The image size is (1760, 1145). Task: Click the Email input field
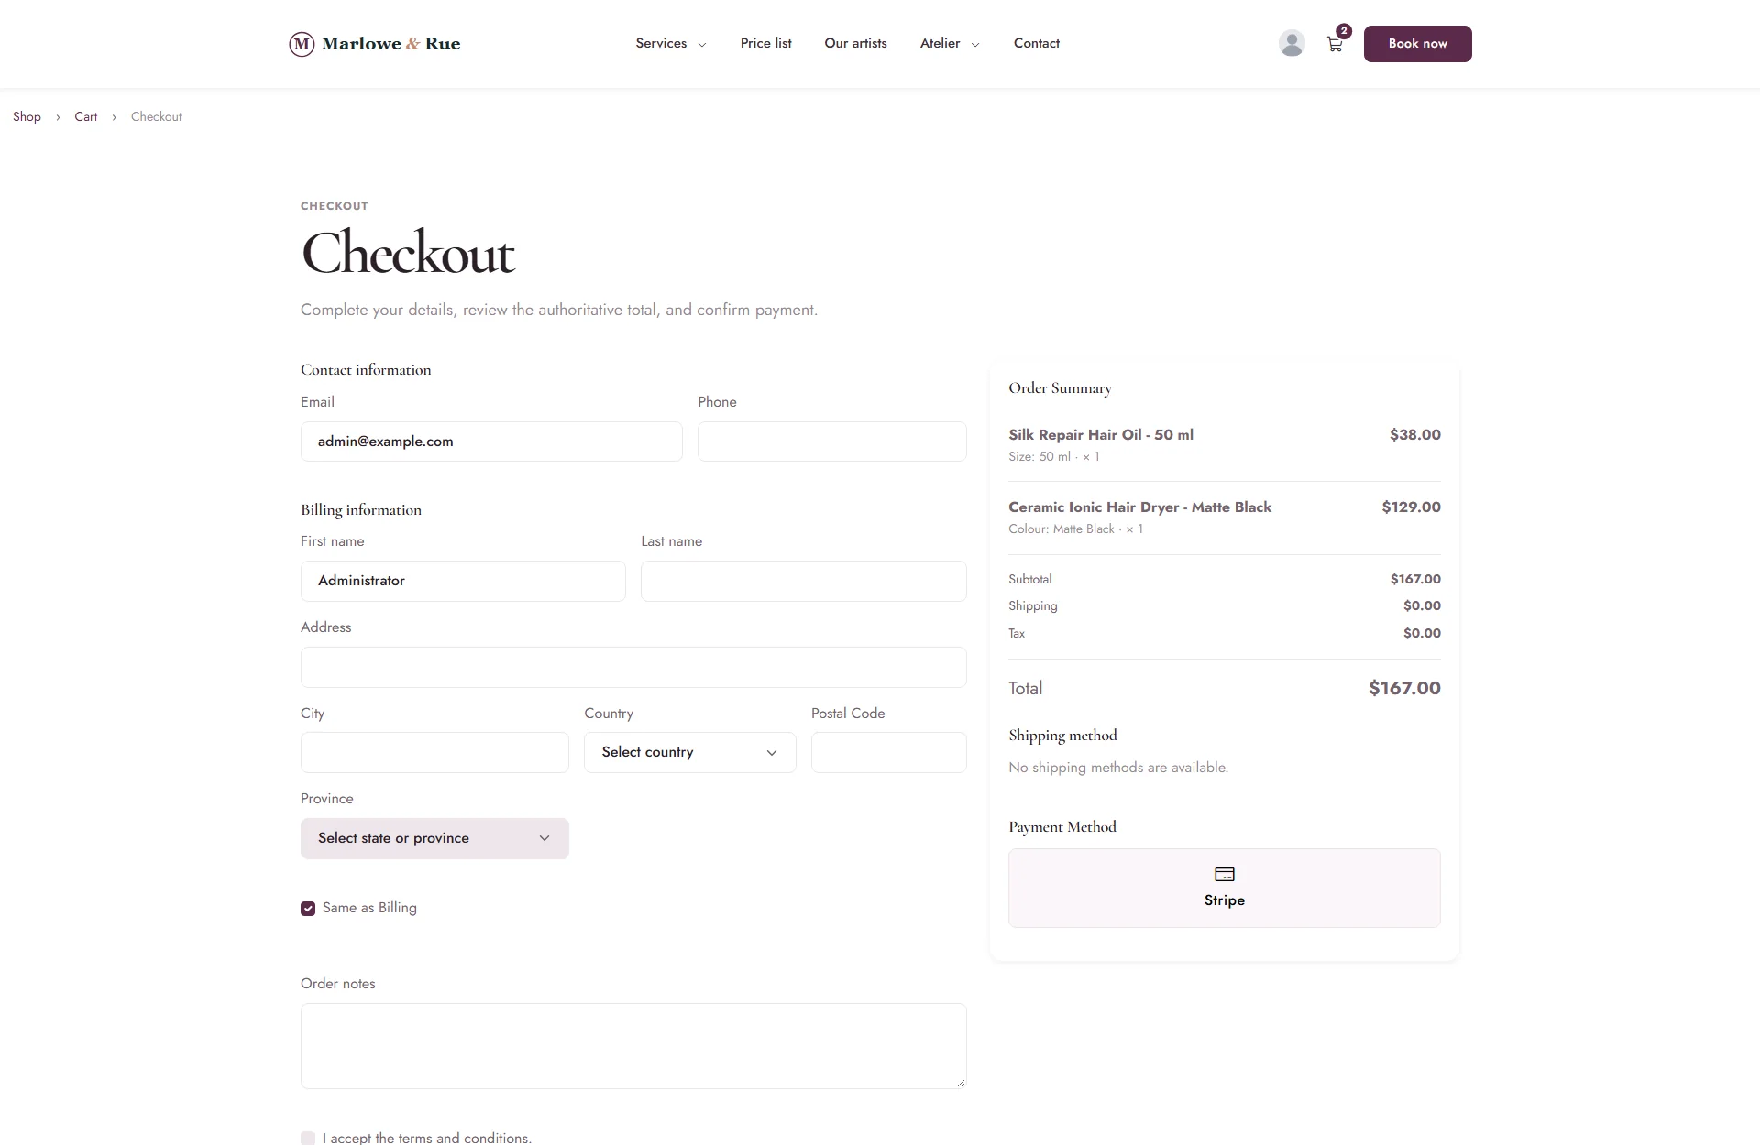(491, 442)
